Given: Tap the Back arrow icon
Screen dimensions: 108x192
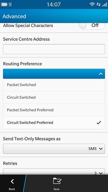Looking at the screenshot, I should [x=12, y=181].
